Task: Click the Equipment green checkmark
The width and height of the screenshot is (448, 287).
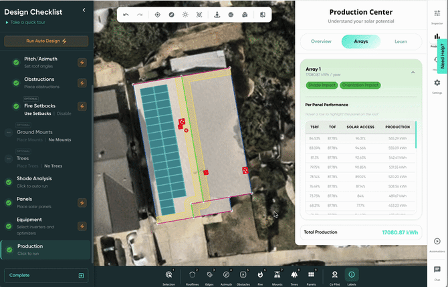Action: 9,226
